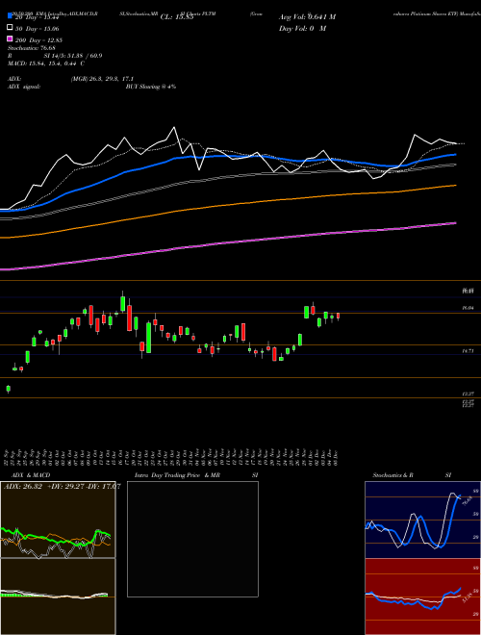Click the 'Intra Day Trading Price & MR' title

[x=177, y=475]
